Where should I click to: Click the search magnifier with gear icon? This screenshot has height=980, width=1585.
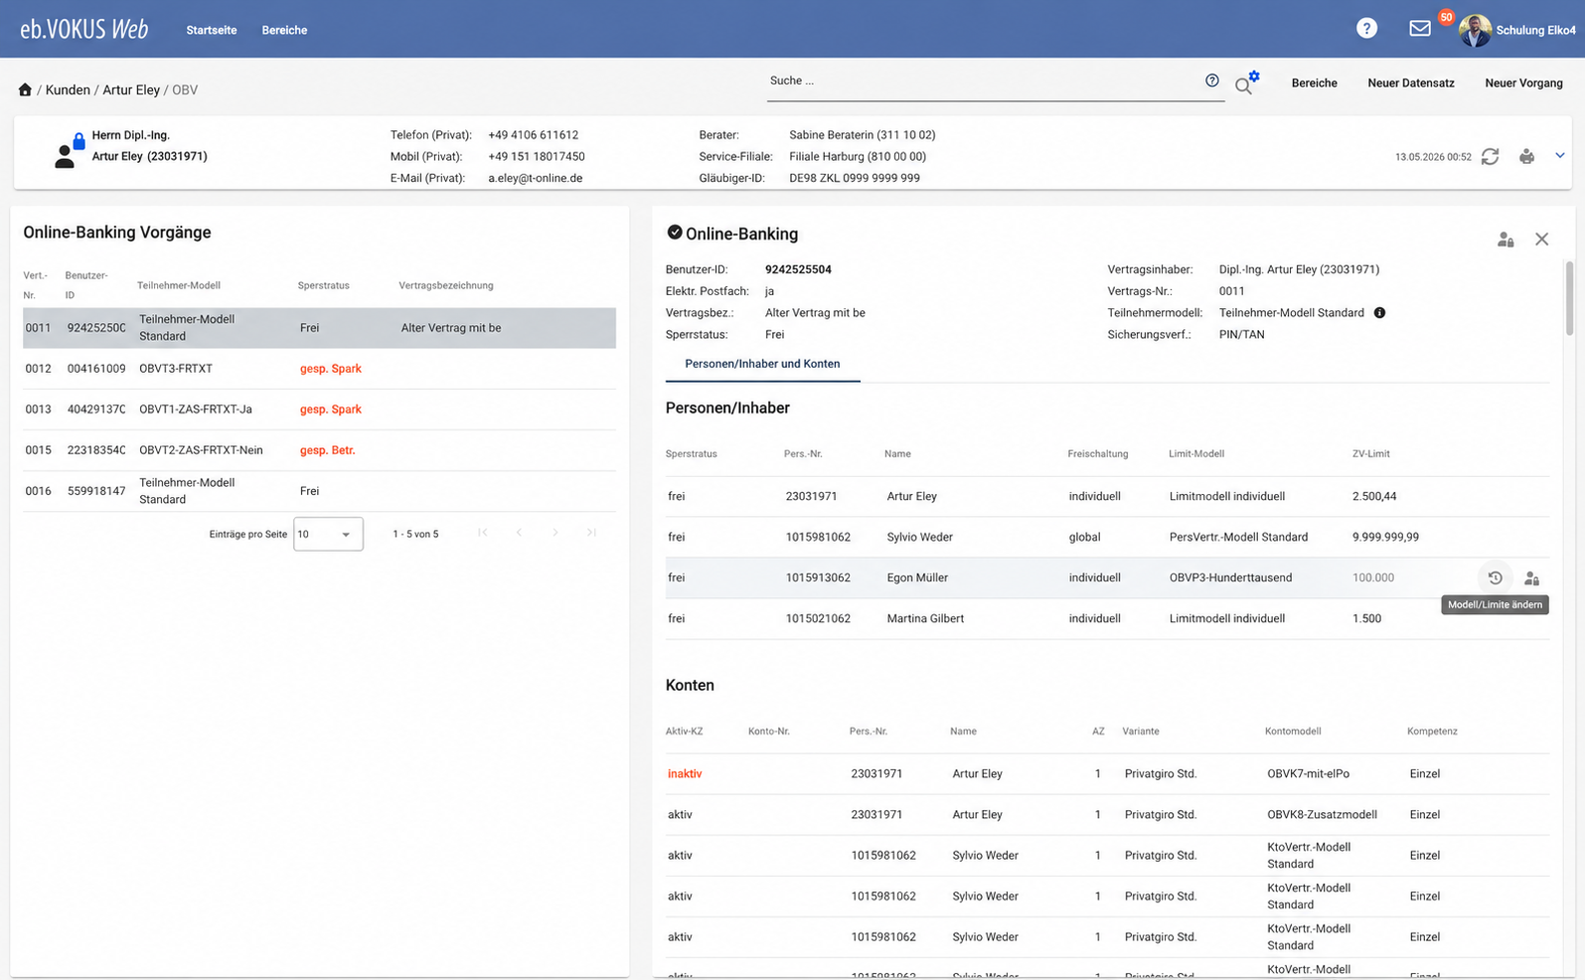pyautogui.click(x=1246, y=83)
